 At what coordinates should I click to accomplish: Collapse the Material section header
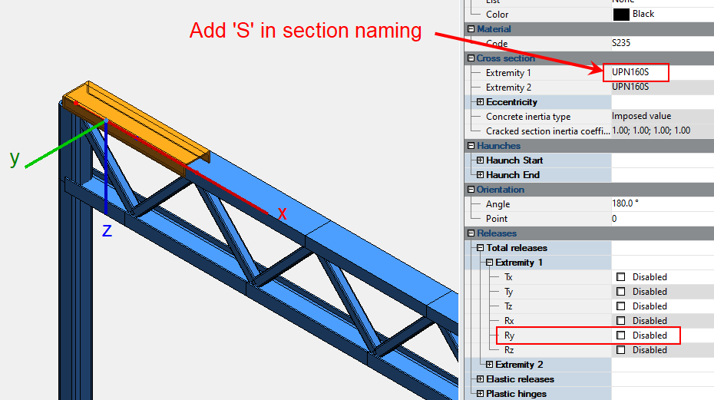pyautogui.click(x=471, y=29)
